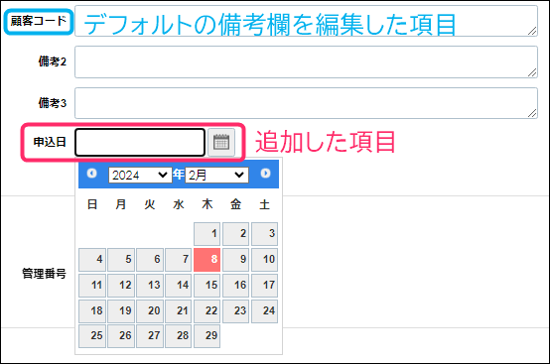Select day 14 in the calendar
The width and height of the screenshot is (550, 364).
tap(178, 286)
